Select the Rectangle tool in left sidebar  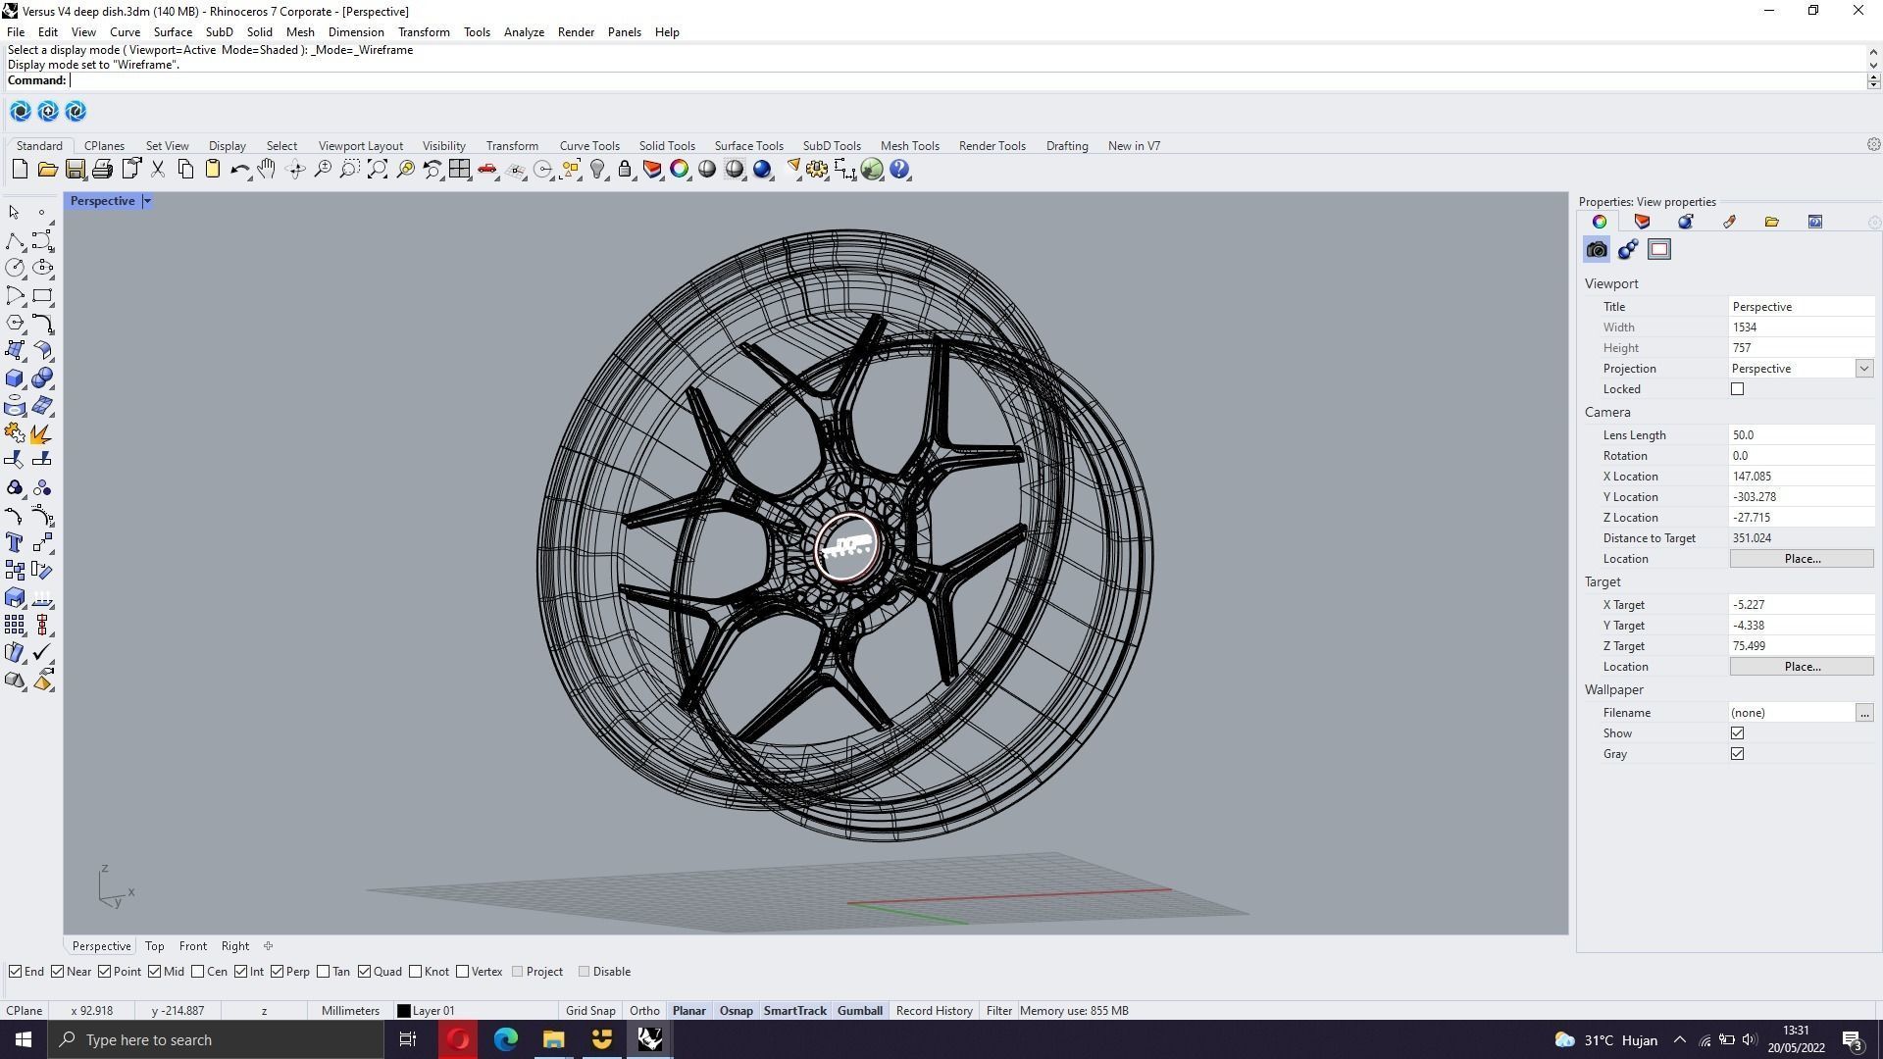[x=42, y=295]
